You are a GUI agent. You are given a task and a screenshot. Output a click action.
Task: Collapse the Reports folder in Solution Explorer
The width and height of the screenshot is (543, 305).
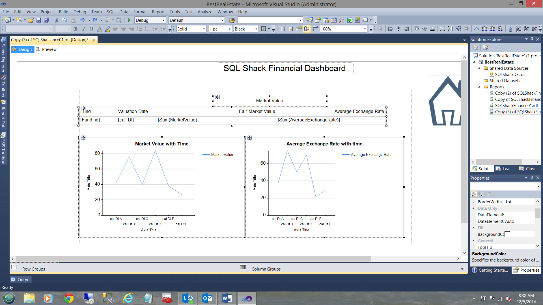tap(479, 87)
